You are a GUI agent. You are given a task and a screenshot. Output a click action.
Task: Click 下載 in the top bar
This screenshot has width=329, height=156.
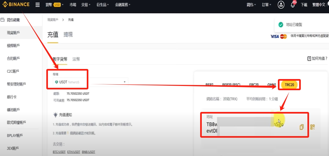coord(304,5)
